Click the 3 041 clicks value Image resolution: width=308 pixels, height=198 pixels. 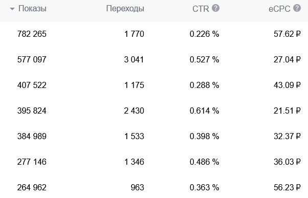(134, 59)
